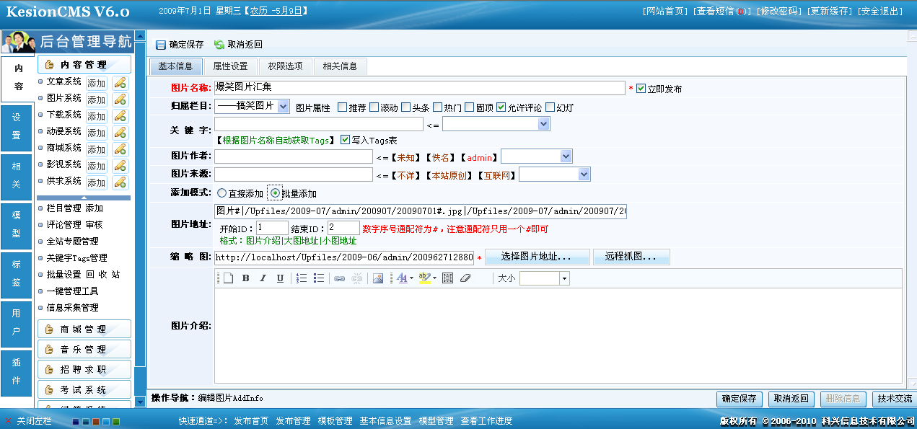Screen dimensions: 917x429
Task: Click the pencil add icon beside 文章系统
Action: click(x=120, y=82)
